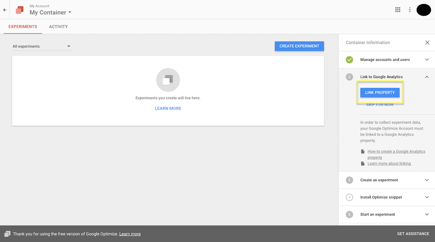Click Skip For Now link
The width and height of the screenshot is (435, 242).
point(380,105)
